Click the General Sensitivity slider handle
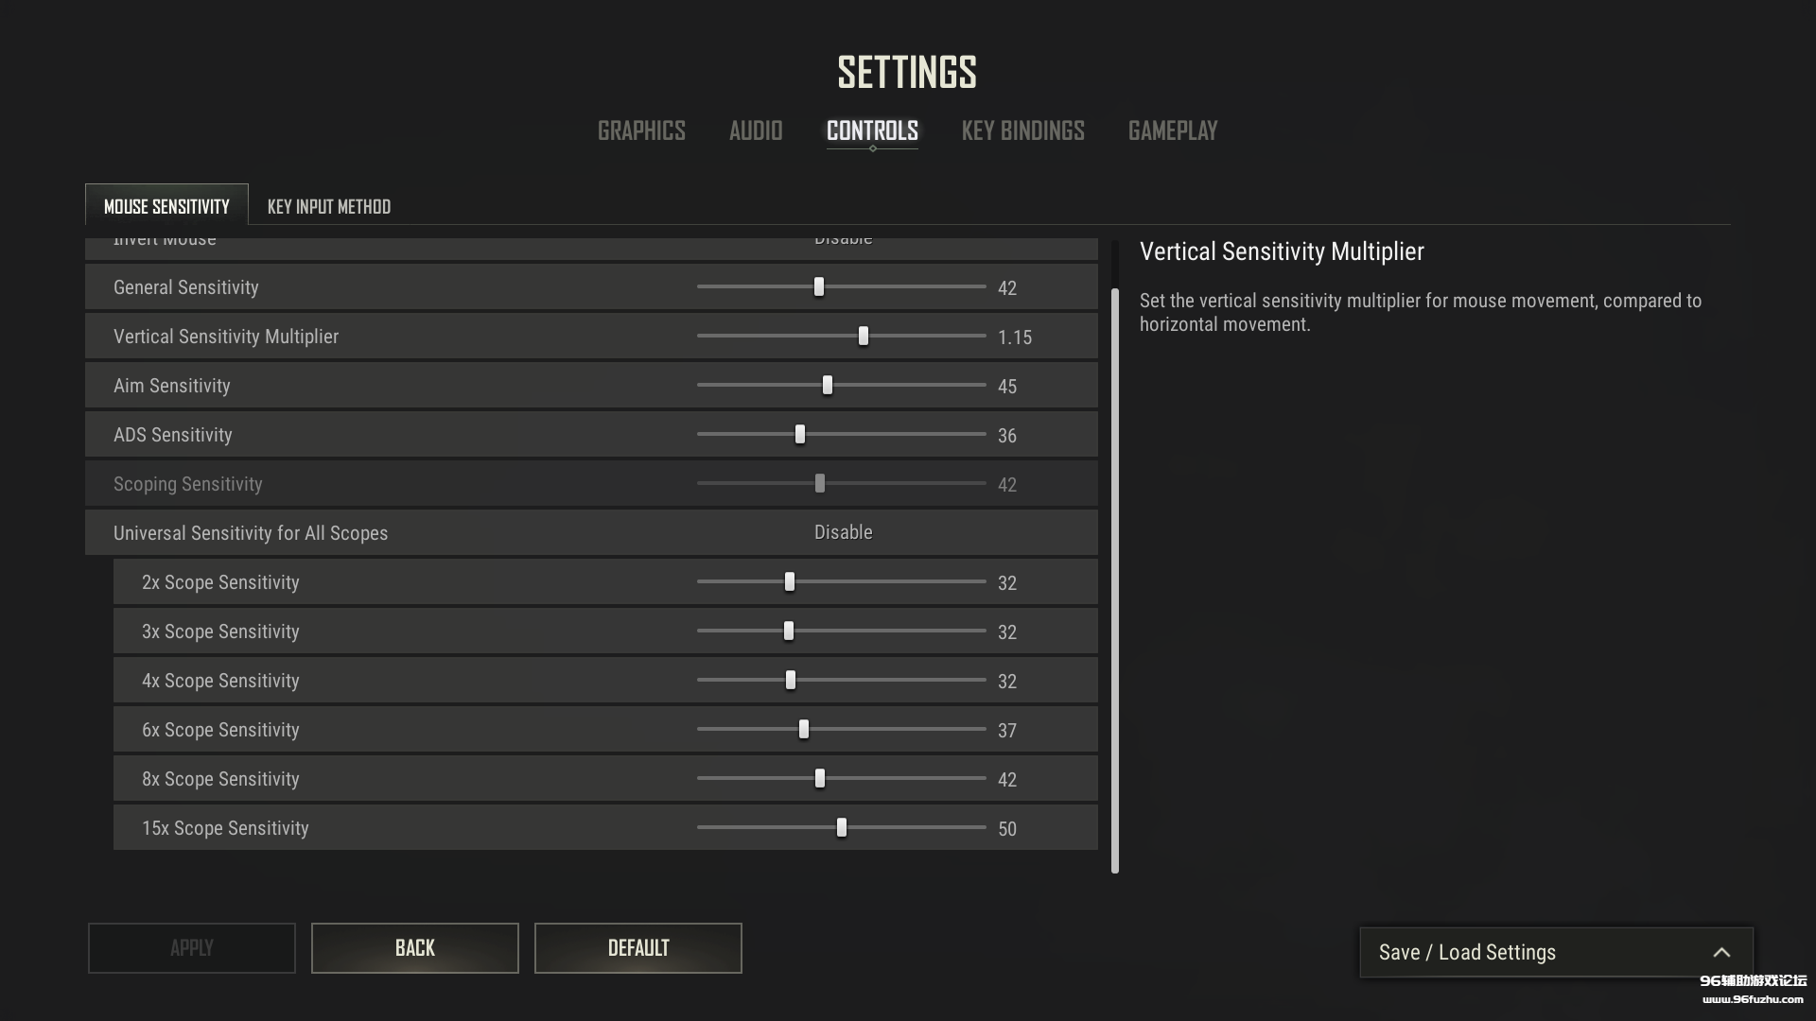This screenshot has width=1816, height=1021. [x=819, y=286]
